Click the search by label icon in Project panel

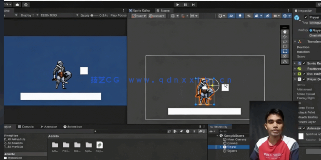point(182,131)
